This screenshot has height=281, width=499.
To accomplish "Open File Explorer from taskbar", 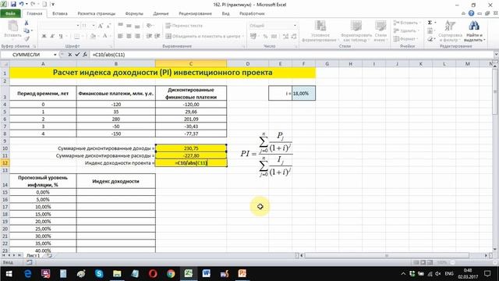I will [117, 273].
